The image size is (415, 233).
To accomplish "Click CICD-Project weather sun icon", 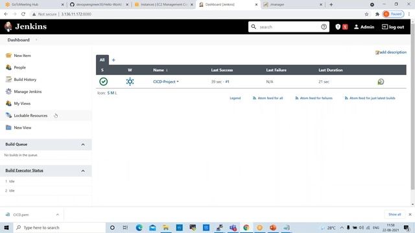I will pyautogui.click(x=130, y=82).
